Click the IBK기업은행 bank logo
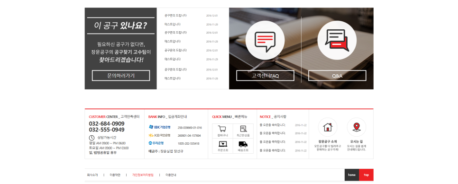Viewport: 458px width, 184px height. (x=159, y=127)
